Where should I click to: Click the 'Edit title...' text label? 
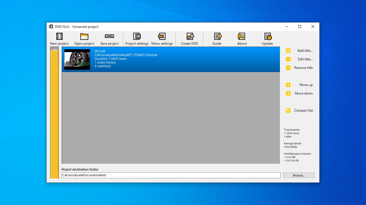tap(305, 59)
